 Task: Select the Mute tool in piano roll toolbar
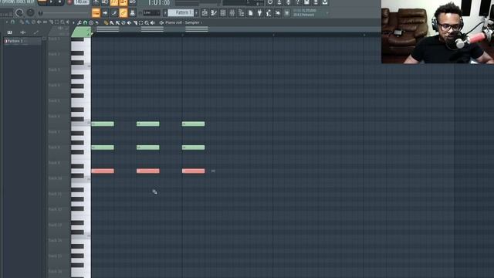click(x=129, y=22)
